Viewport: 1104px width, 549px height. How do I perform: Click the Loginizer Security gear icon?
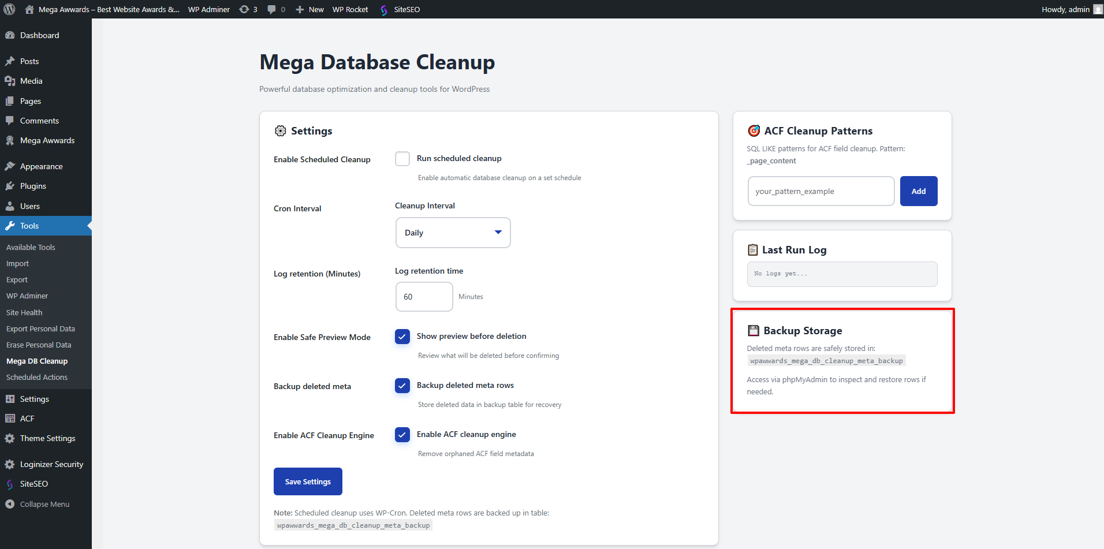coord(10,464)
